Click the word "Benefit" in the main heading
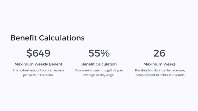This screenshot has height=111, width=198. pyautogui.click(x=24, y=38)
